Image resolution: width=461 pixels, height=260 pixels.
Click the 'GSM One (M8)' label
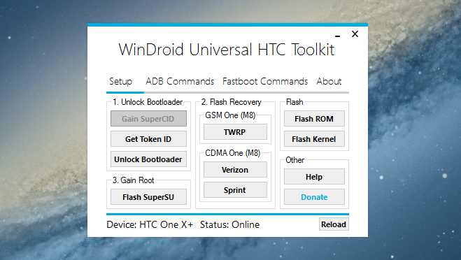(230, 115)
